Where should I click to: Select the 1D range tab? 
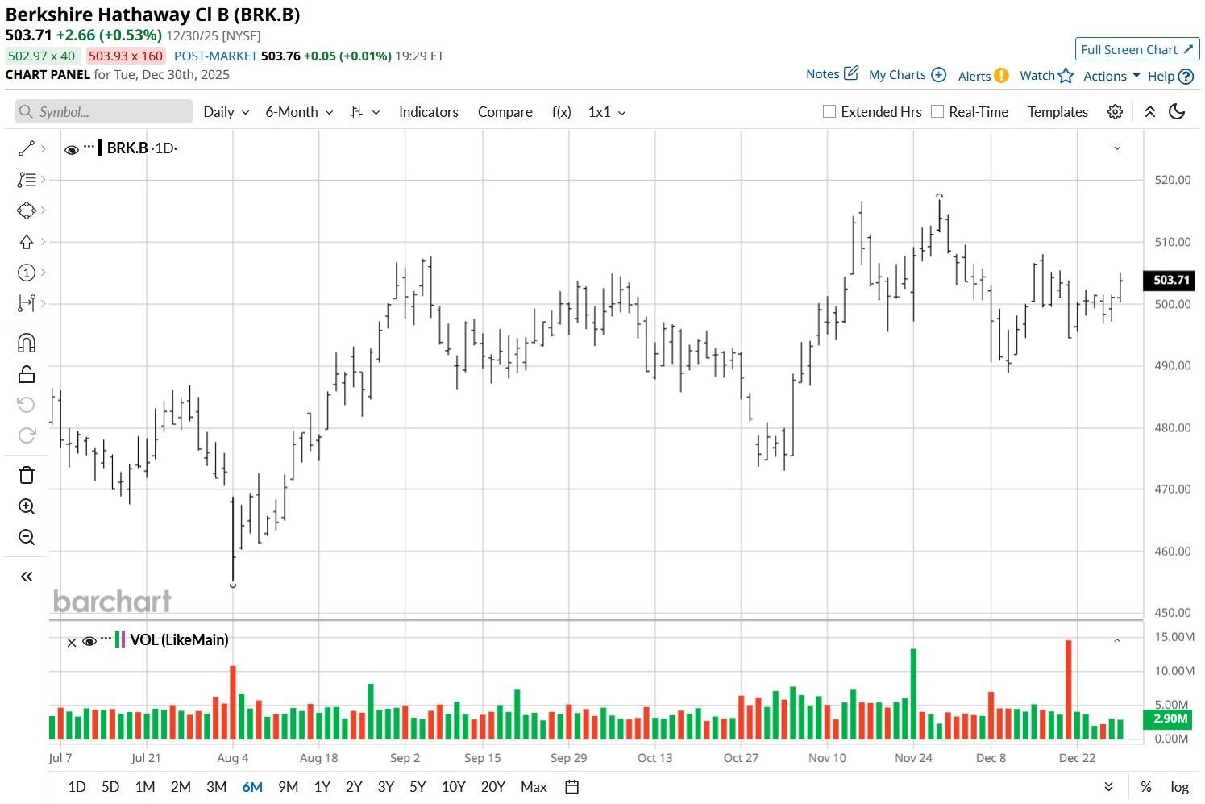77,787
